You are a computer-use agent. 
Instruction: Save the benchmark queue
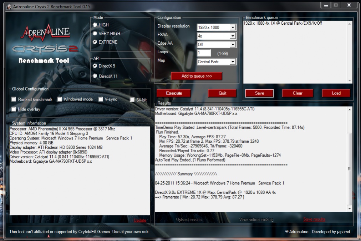coord(259,93)
